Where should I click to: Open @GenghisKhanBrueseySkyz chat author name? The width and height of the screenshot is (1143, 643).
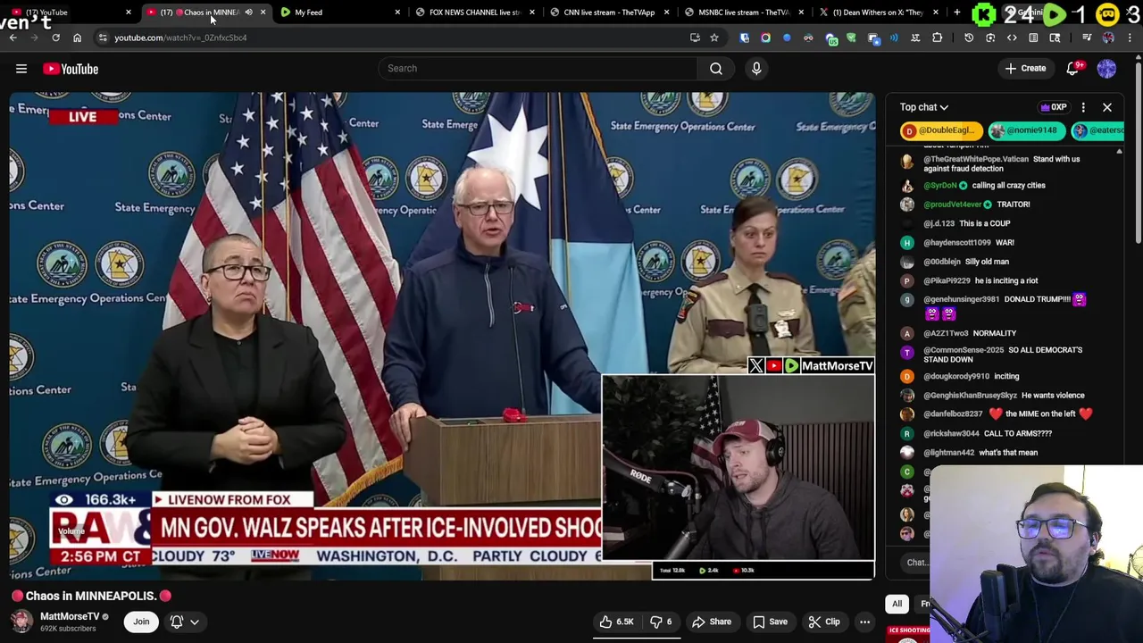click(x=970, y=396)
